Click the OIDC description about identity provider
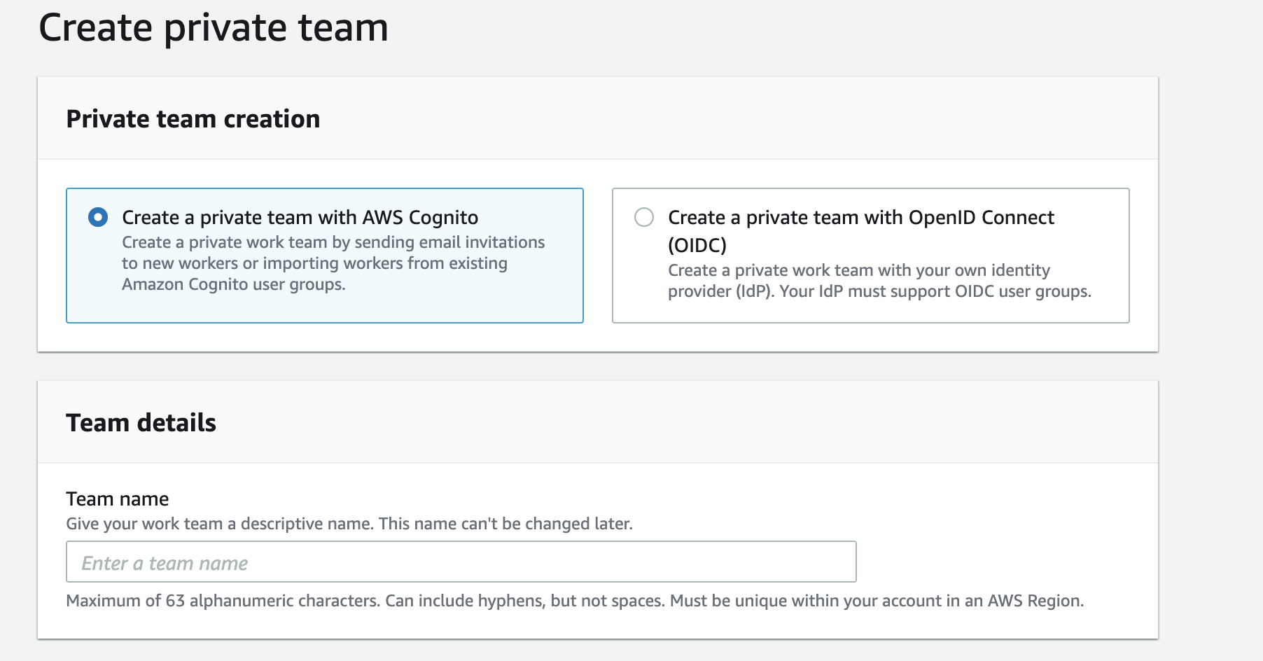 click(x=879, y=281)
